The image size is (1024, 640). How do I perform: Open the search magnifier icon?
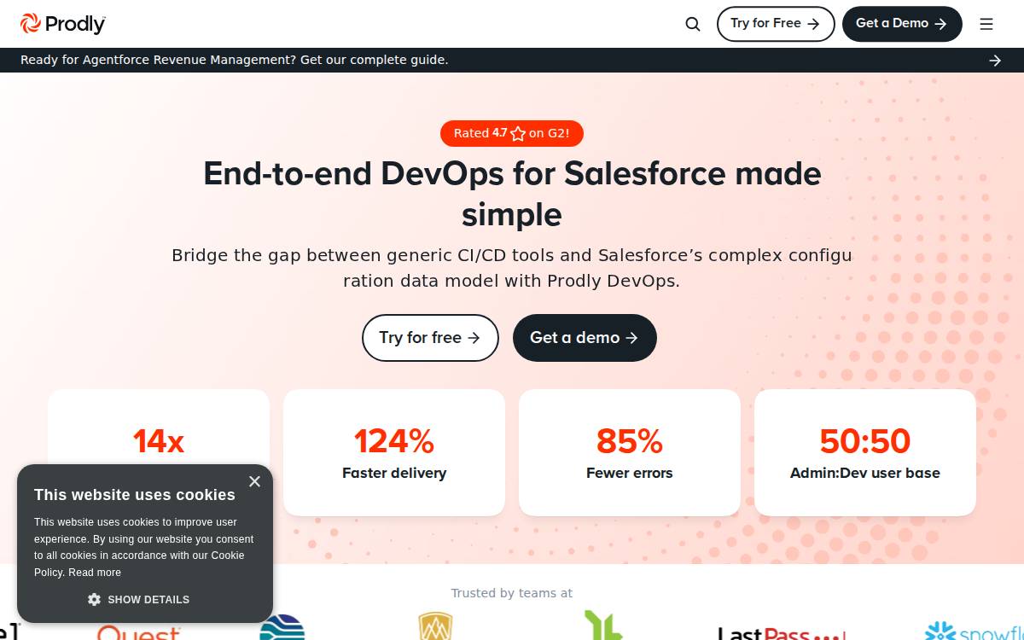693,24
